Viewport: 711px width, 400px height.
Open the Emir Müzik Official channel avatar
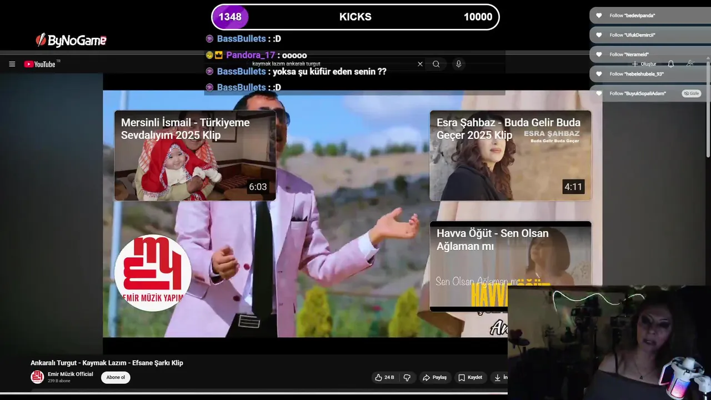37,377
